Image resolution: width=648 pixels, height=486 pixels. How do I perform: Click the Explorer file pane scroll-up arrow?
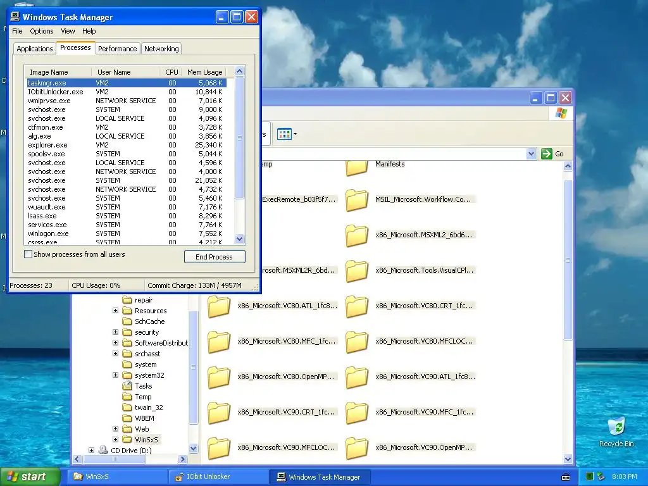[x=568, y=166]
